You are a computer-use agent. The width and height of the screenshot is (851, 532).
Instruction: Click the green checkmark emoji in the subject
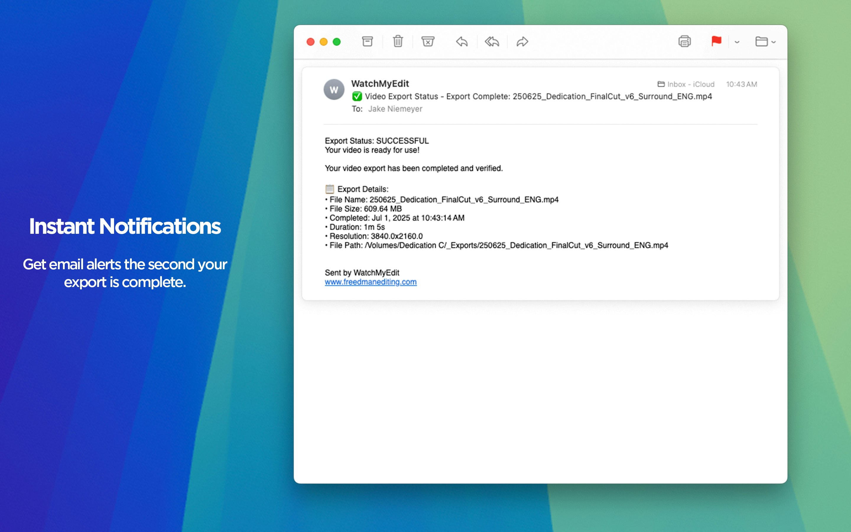click(357, 96)
